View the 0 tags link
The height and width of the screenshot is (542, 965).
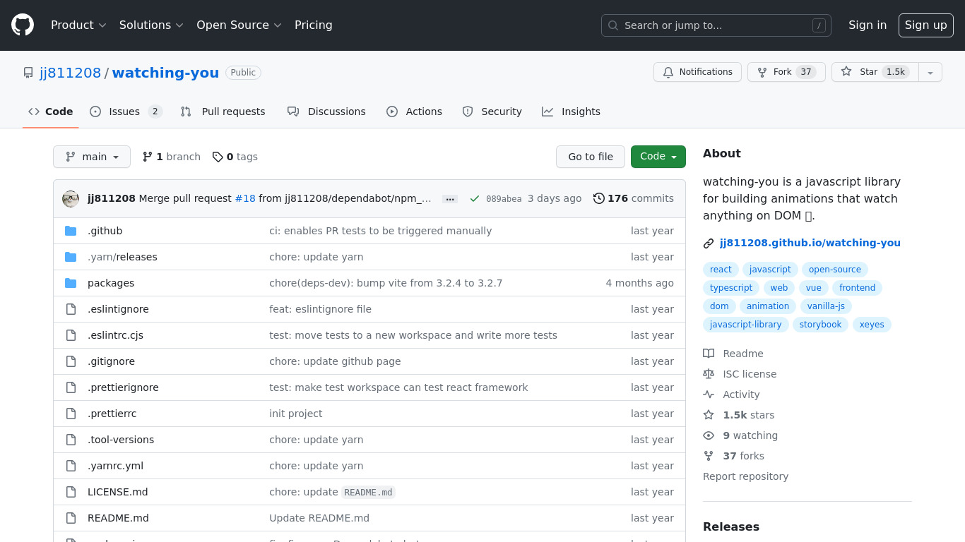tap(235, 157)
